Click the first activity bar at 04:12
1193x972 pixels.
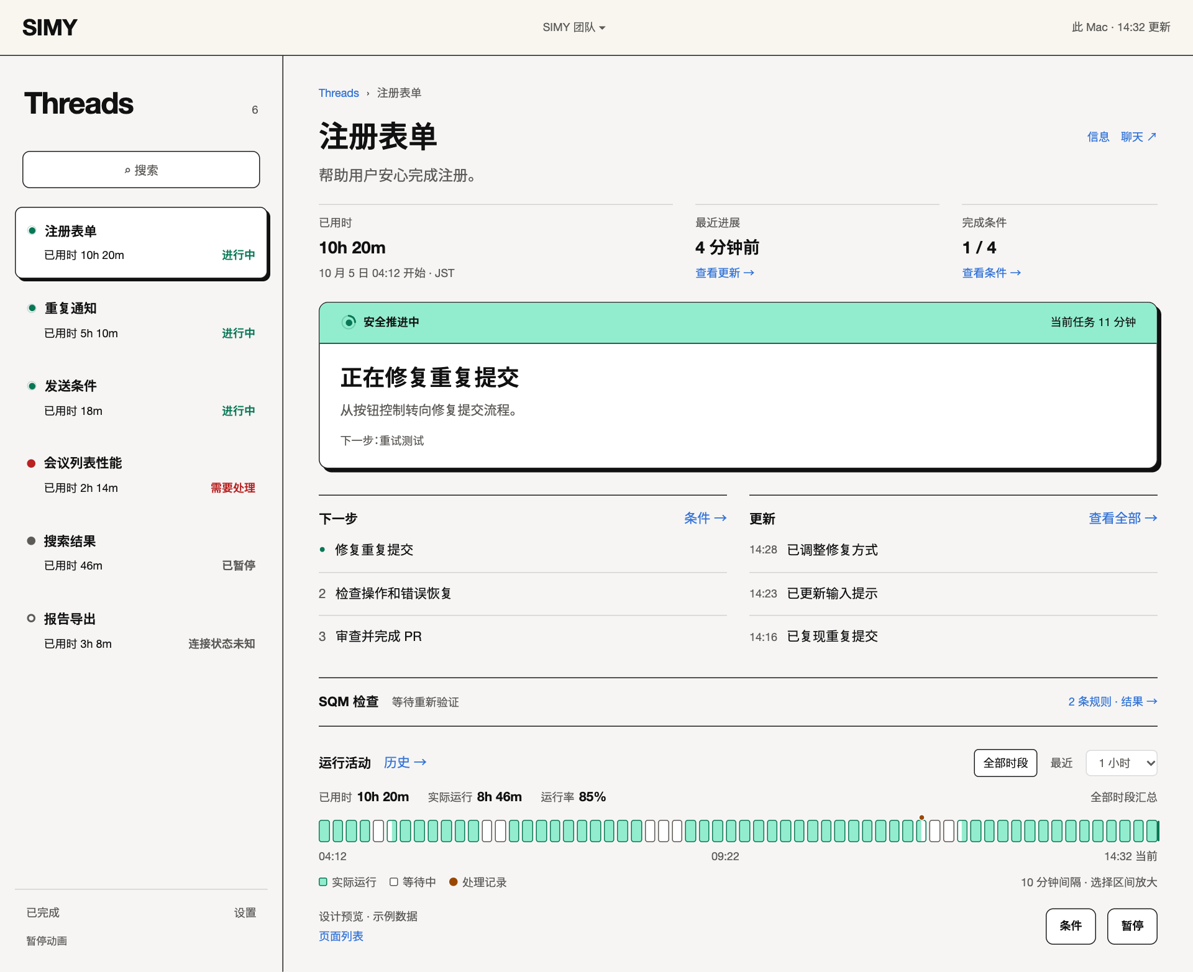[x=324, y=831]
